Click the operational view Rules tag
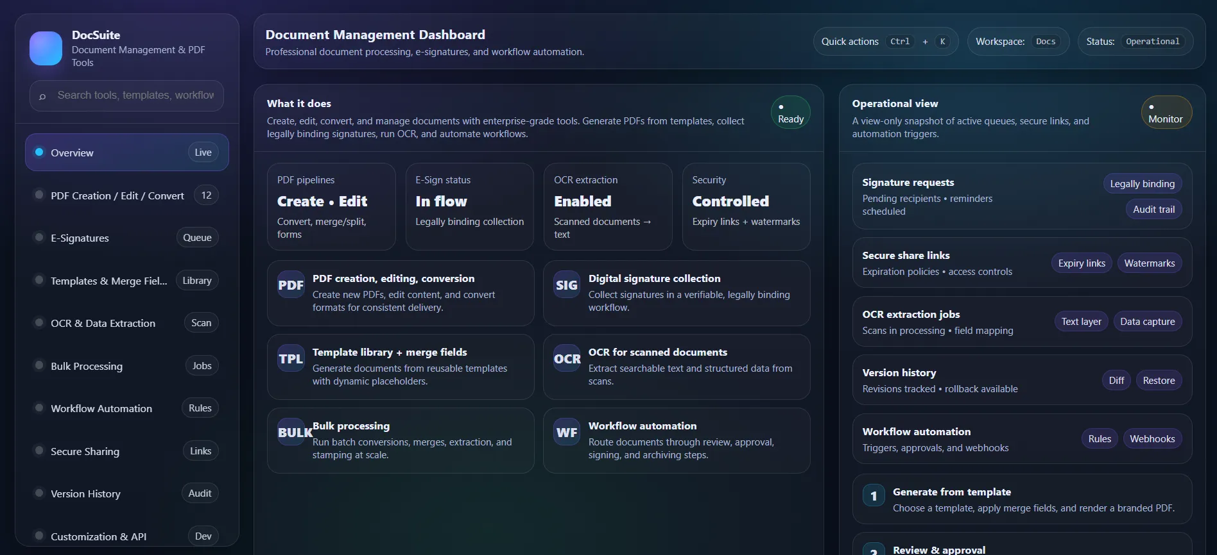The height and width of the screenshot is (555, 1217). 1100,439
